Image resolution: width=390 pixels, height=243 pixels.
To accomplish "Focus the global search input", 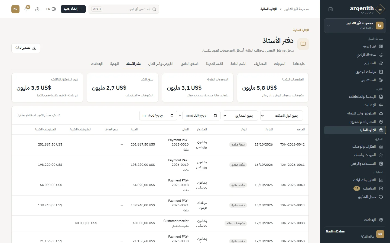I will click(x=124, y=9).
